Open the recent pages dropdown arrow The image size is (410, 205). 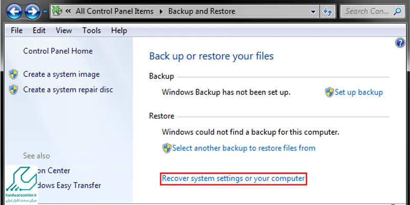point(45,12)
